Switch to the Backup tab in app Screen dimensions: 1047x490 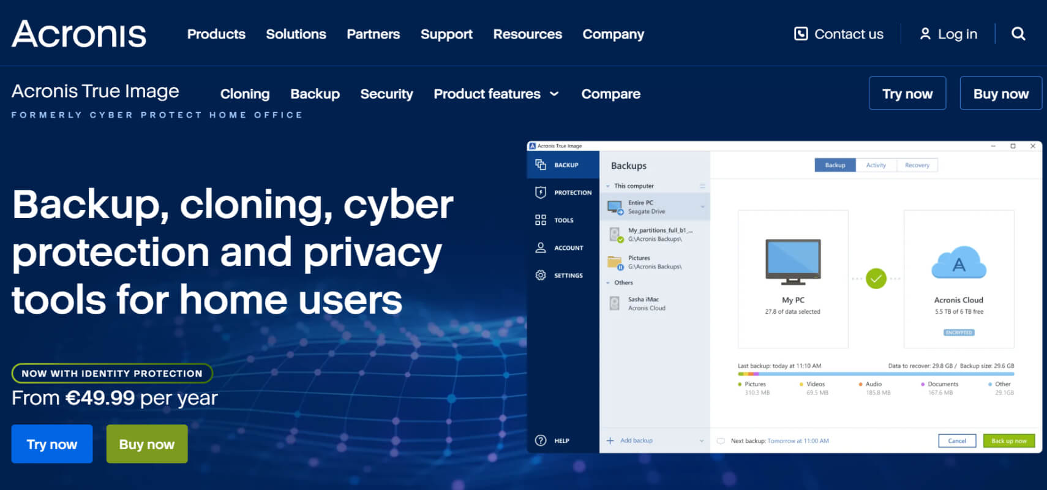(x=835, y=165)
